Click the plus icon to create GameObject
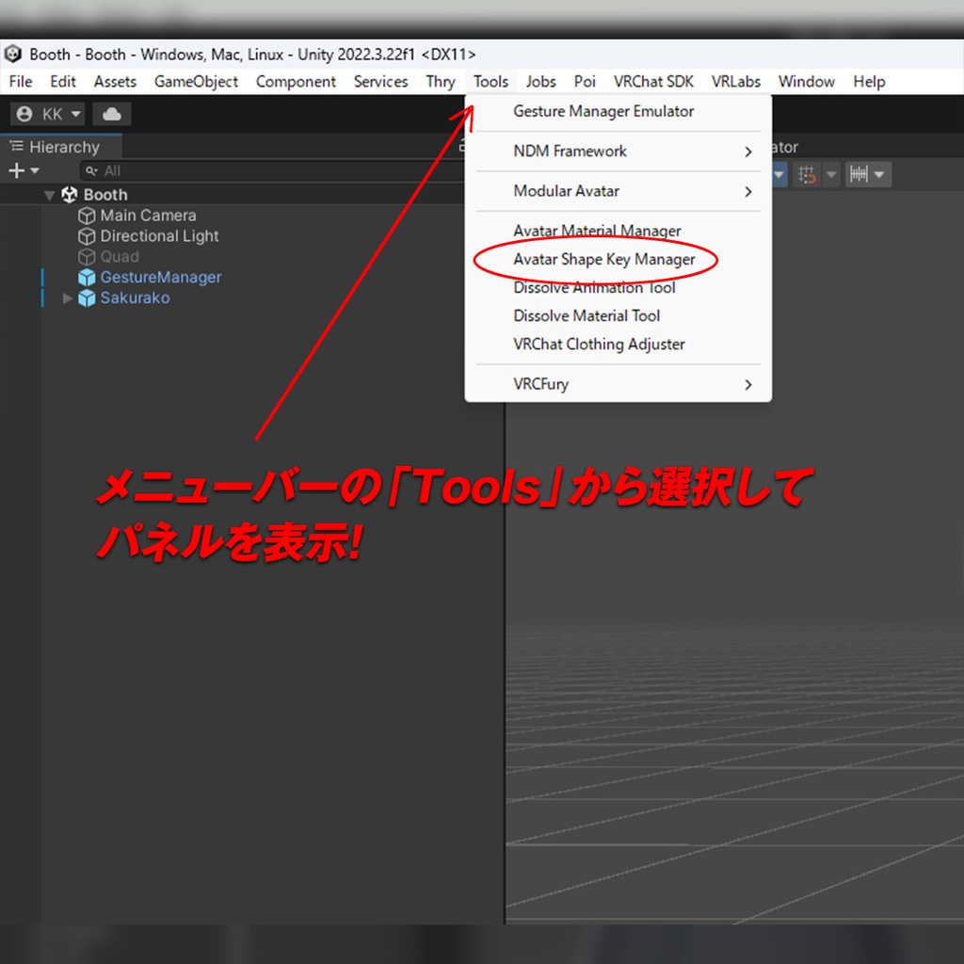This screenshot has width=964, height=964. (x=16, y=170)
